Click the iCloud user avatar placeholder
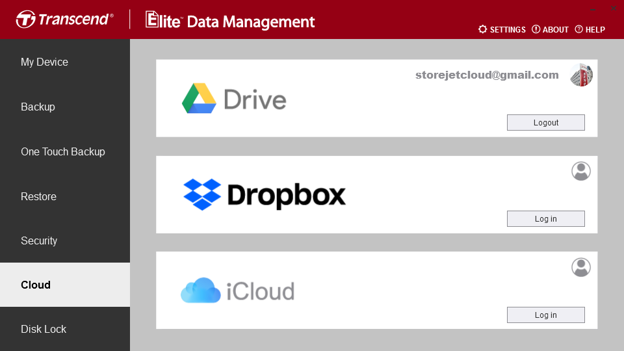Image resolution: width=624 pixels, height=351 pixels. pyautogui.click(x=580, y=267)
